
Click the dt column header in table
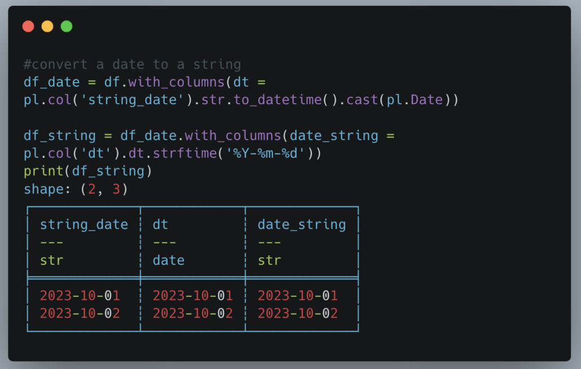pos(160,225)
